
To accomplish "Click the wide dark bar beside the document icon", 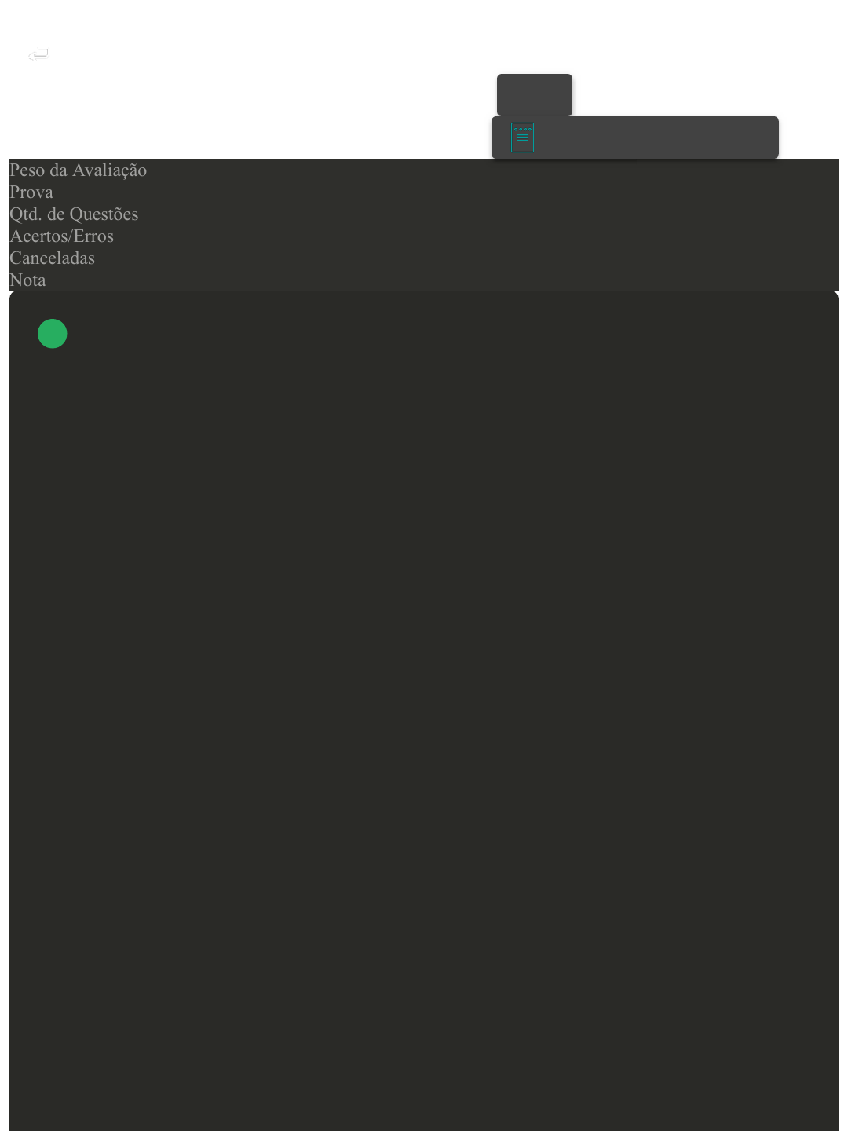I will click(635, 137).
